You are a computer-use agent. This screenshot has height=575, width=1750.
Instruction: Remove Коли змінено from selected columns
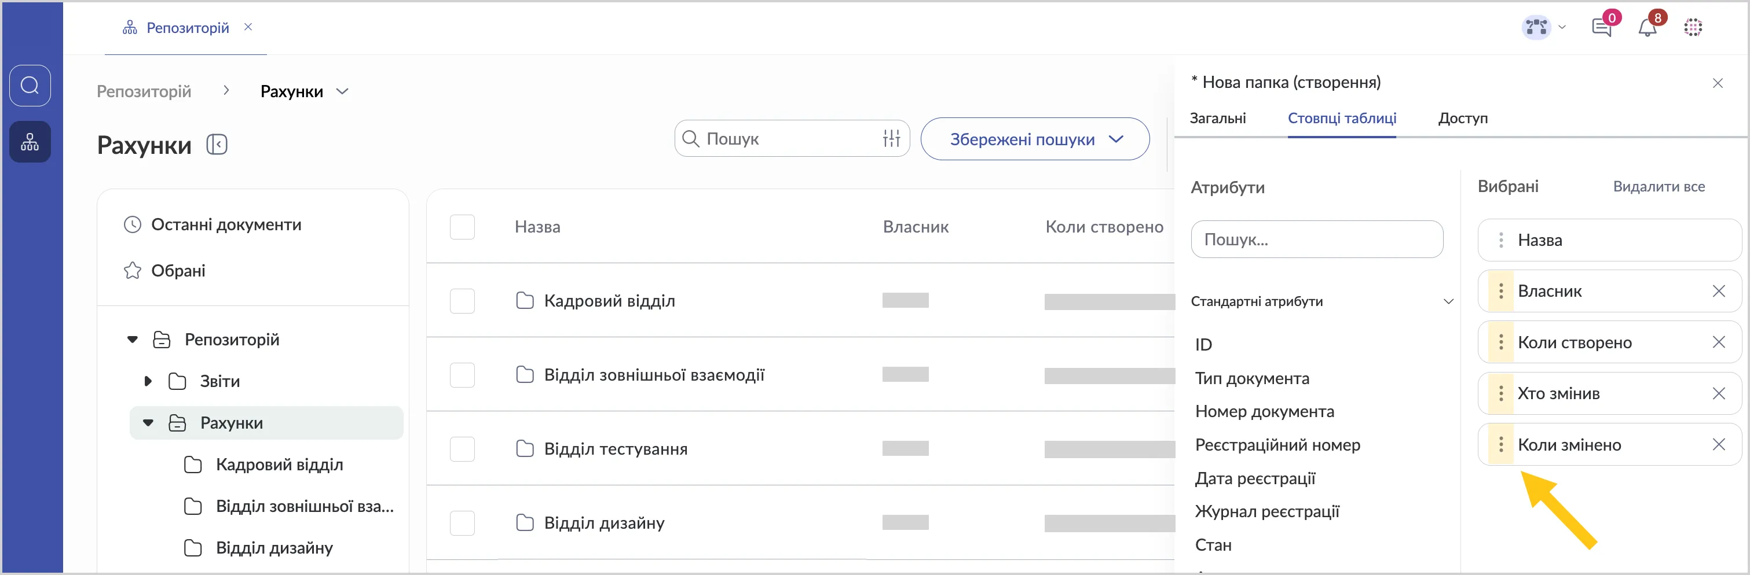1718,445
